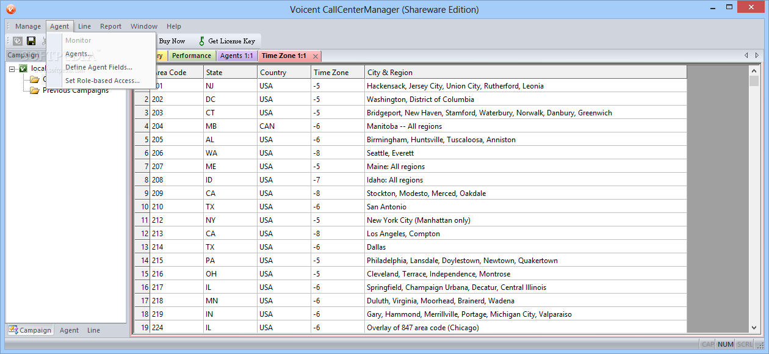769x354 pixels.
Task: Click the vertical scrollbar up arrow
Action: click(754, 70)
